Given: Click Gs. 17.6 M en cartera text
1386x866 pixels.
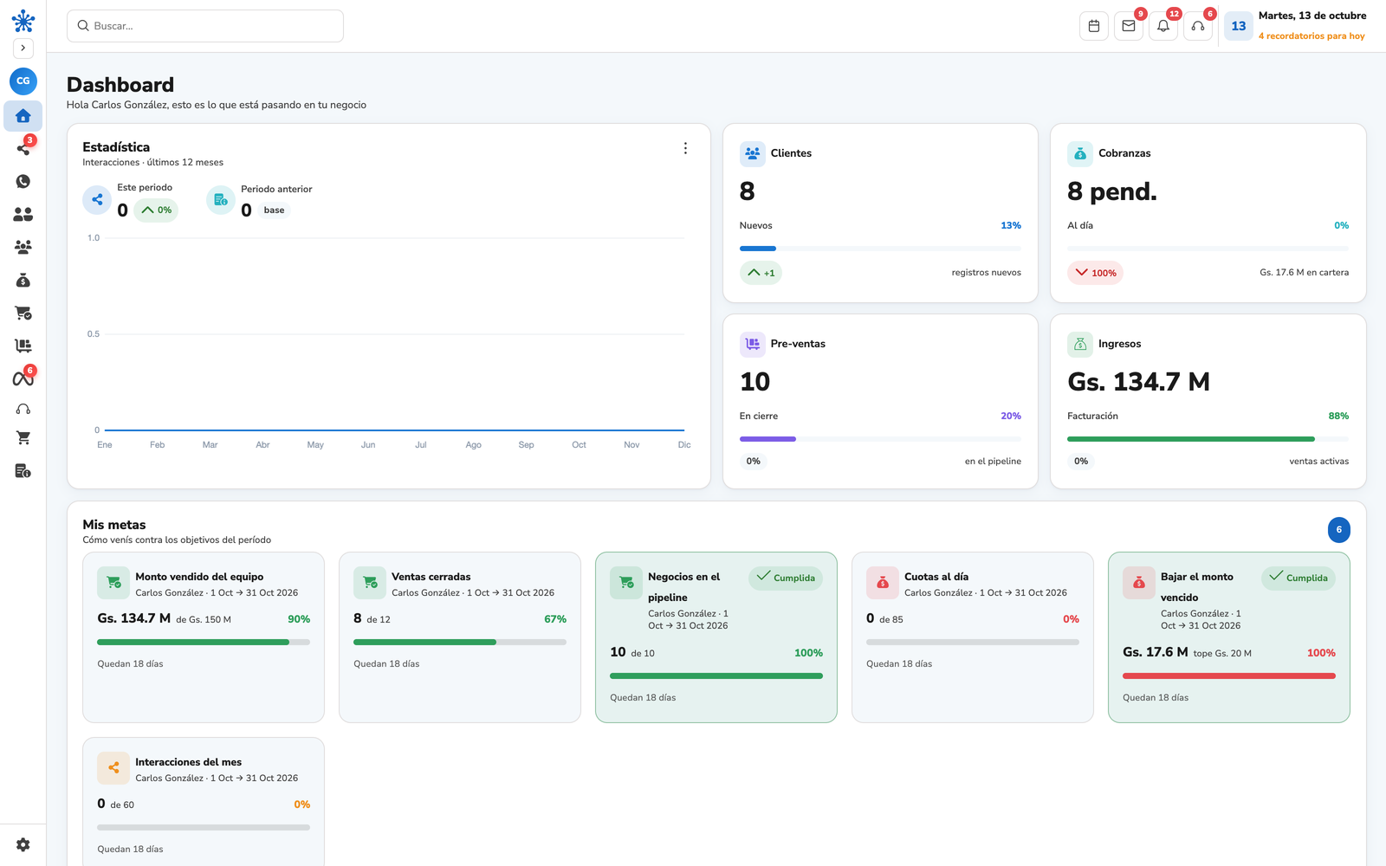Looking at the screenshot, I should (x=1304, y=273).
